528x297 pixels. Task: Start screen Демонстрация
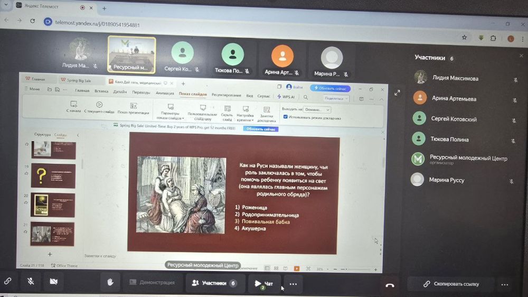pos(152,283)
